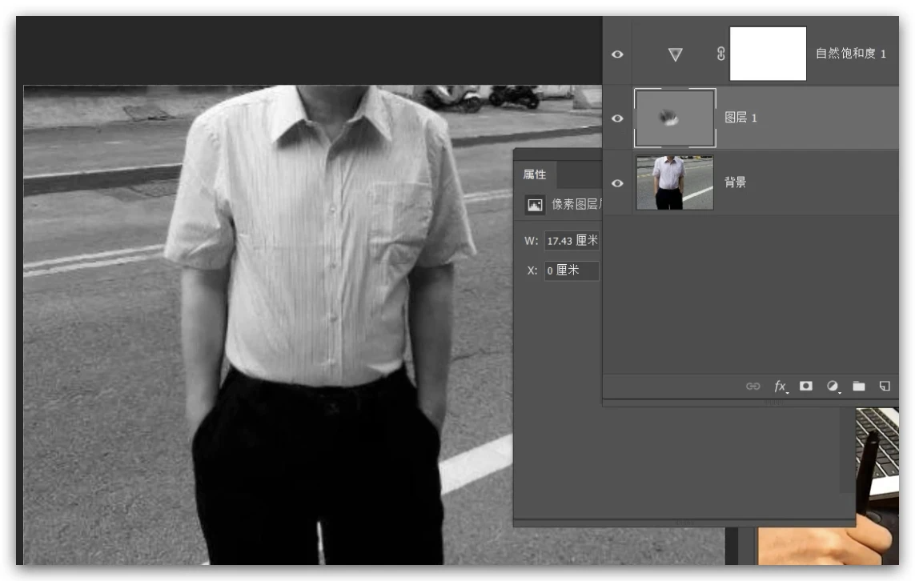The image size is (915, 581).
Task: Switch to the 属性 tab
Action: [x=535, y=174]
